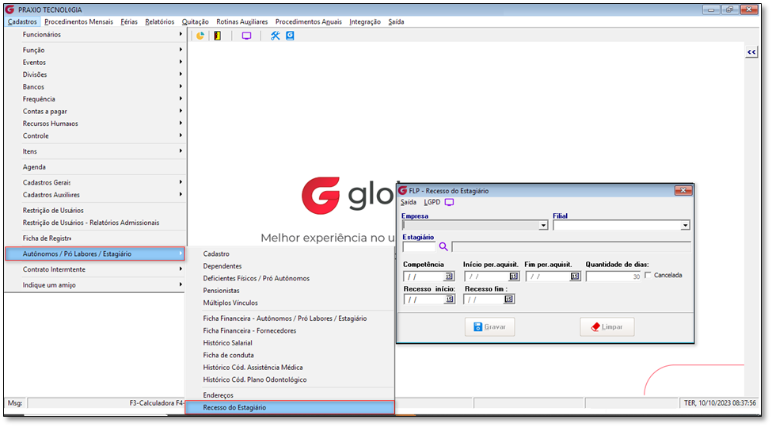The width and height of the screenshot is (772, 427).
Task: Select Agenda from the Cadastros menu
Action: [95, 167]
